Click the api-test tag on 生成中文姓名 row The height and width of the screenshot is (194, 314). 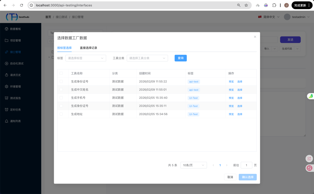click(194, 90)
